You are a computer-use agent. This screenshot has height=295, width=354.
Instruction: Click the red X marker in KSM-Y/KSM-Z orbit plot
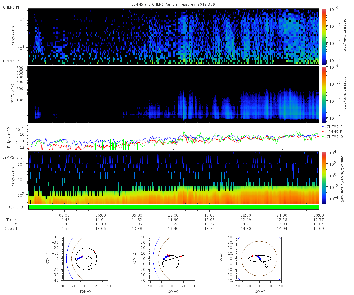pos(257,255)
